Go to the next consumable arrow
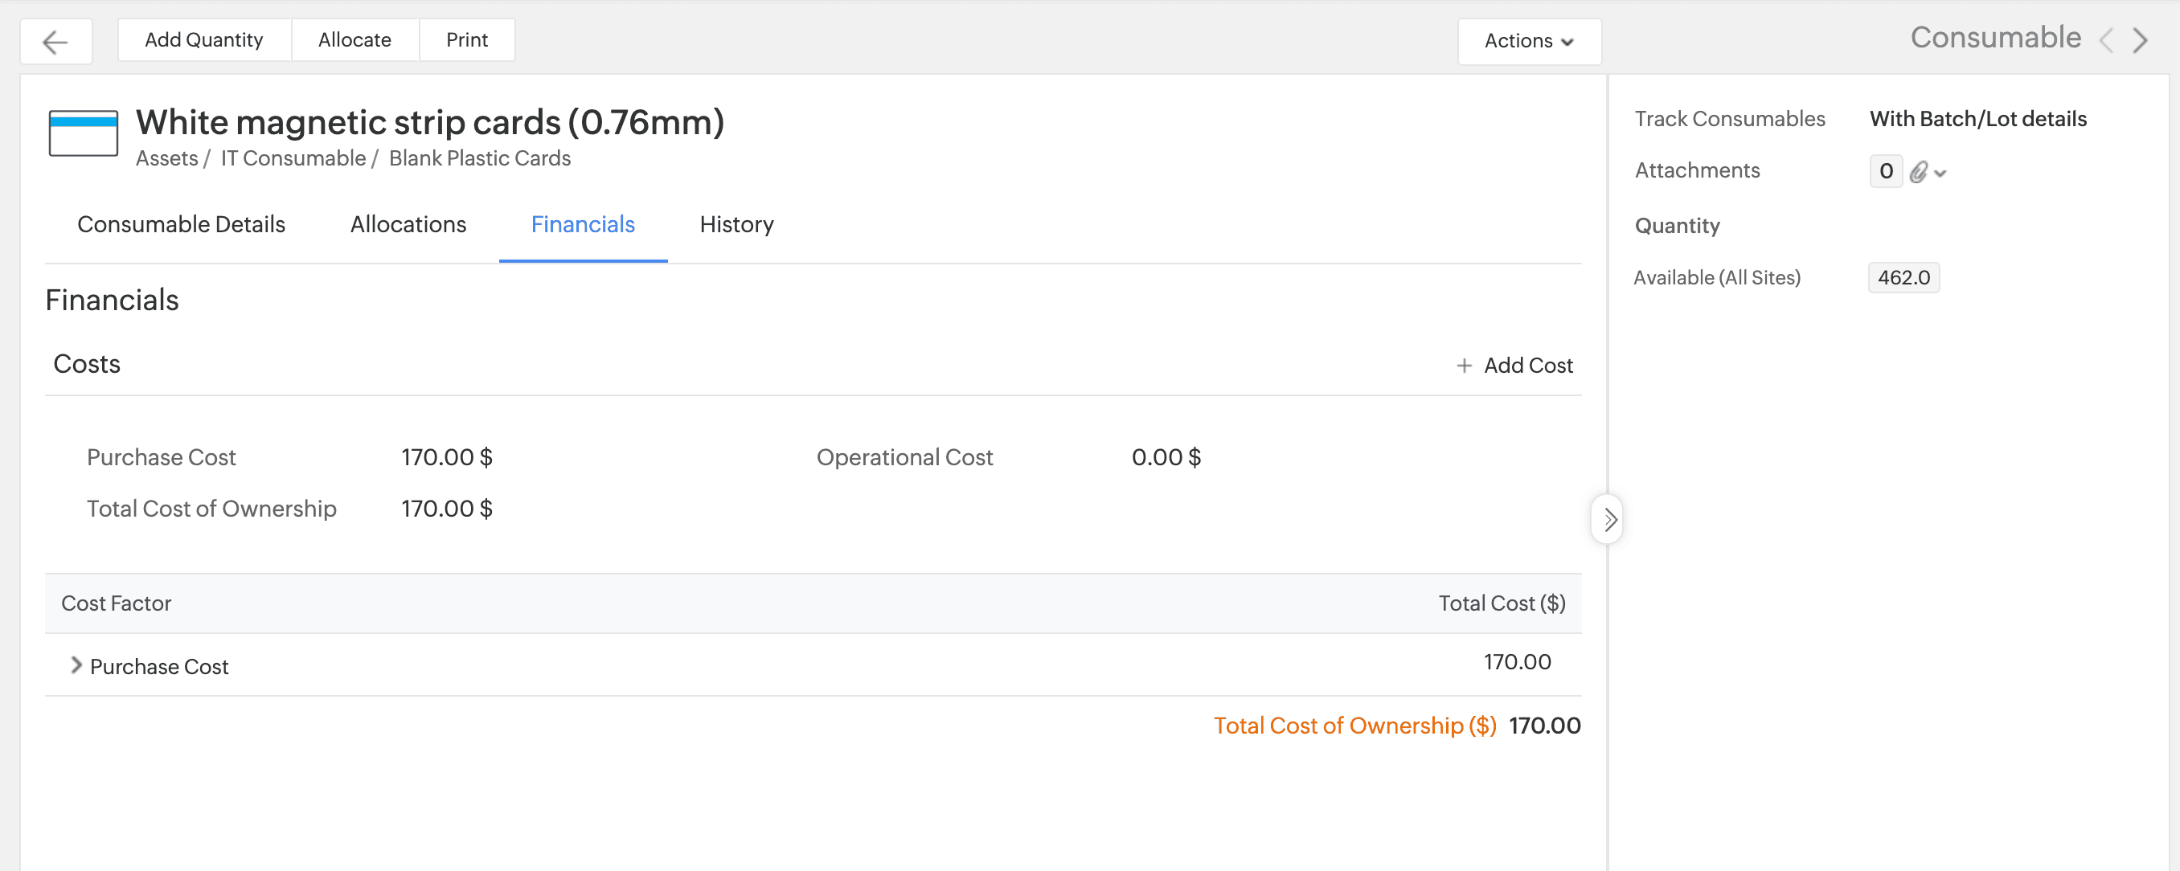This screenshot has height=871, width=2180. (x=2139, y=39)
